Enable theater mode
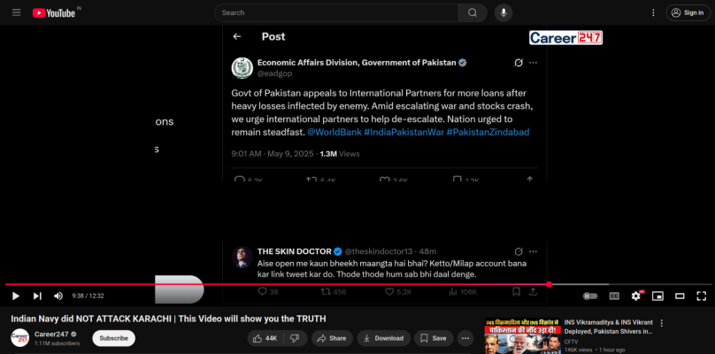 click(680, 296)
